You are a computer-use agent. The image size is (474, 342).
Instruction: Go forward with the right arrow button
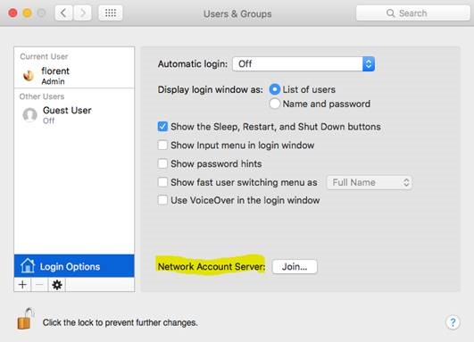tap(82, 13)
